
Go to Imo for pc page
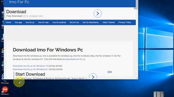30,22
